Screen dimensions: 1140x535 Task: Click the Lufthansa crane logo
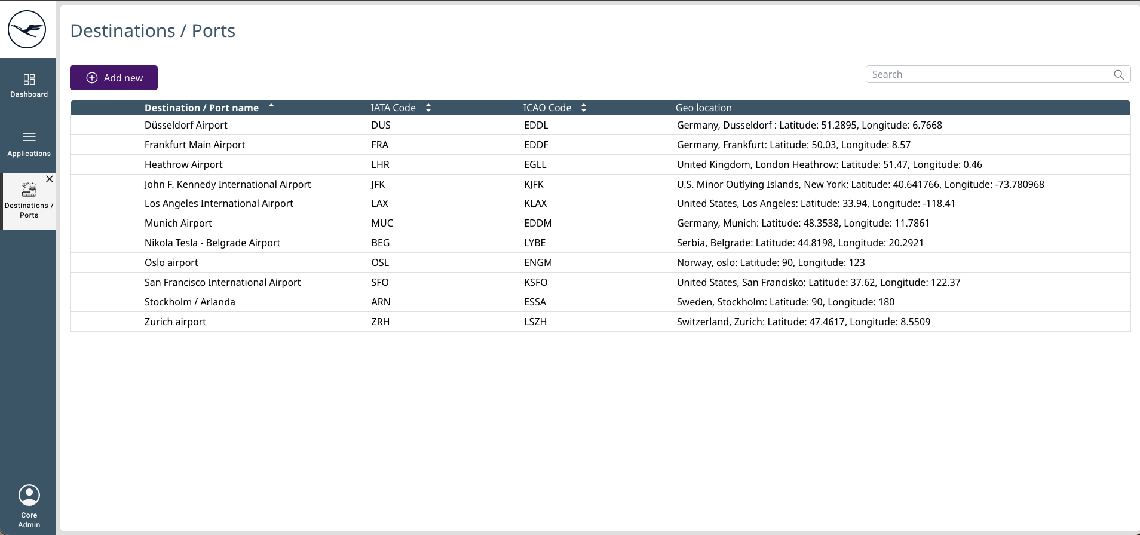pos(27,29)
